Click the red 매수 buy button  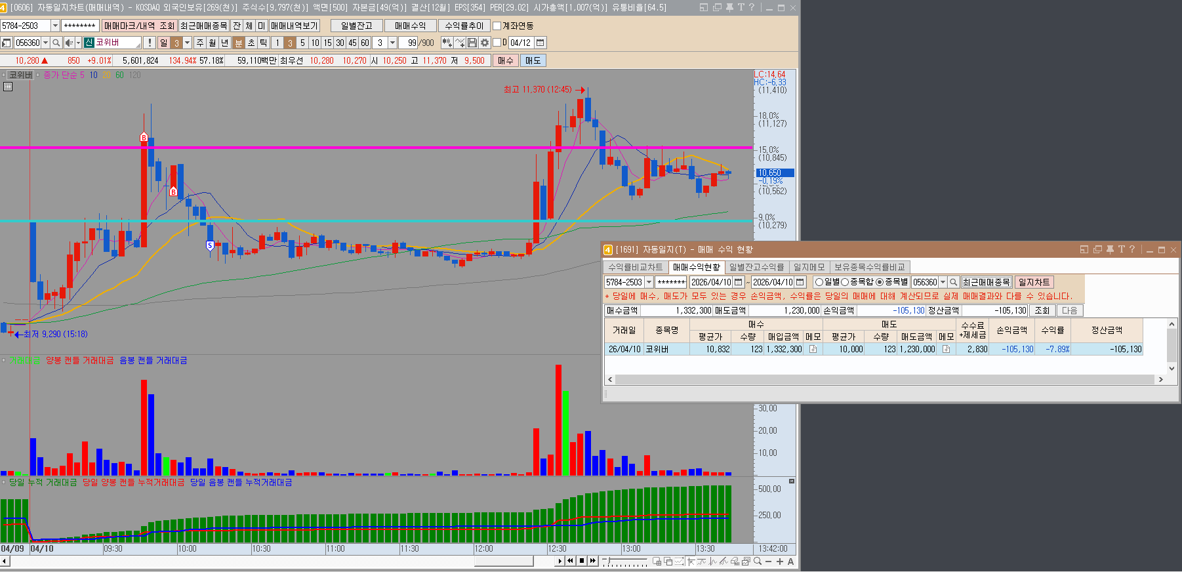(505, 60)
